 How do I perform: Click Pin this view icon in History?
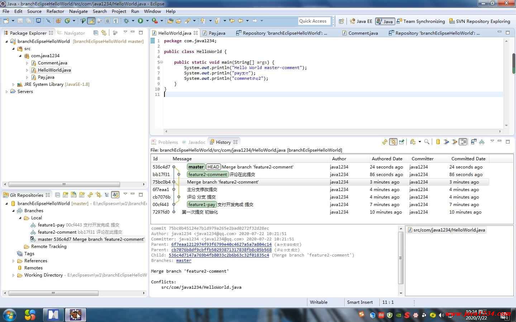coord(402,142)
